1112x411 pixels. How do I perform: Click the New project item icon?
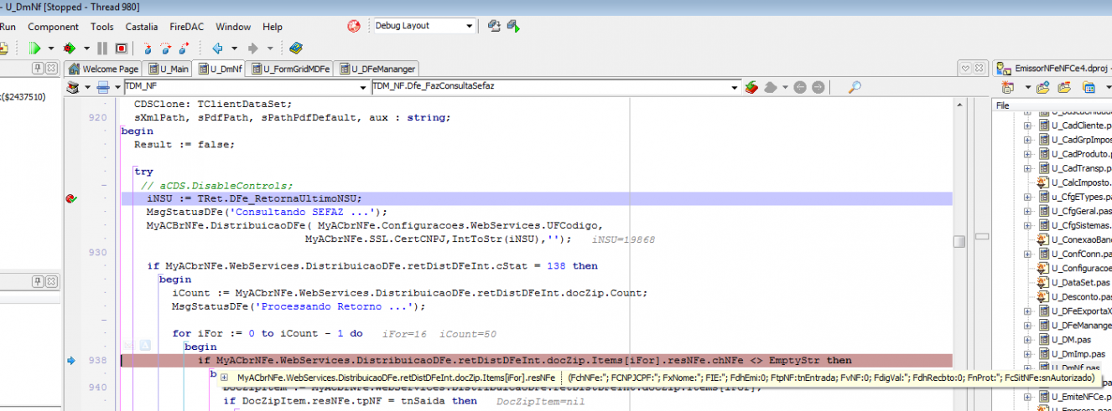(x=1006, y=87)
